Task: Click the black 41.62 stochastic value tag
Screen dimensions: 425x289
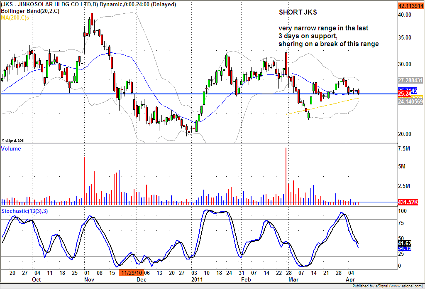Action: [404, 243]
